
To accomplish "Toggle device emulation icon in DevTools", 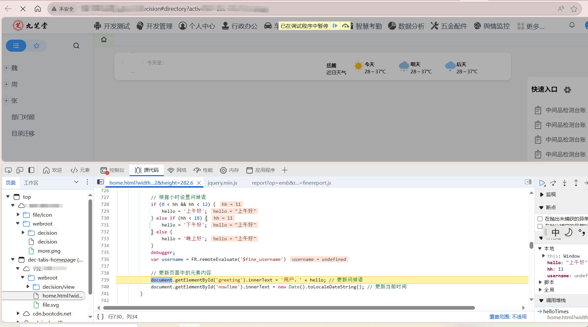I will (20, 170).
